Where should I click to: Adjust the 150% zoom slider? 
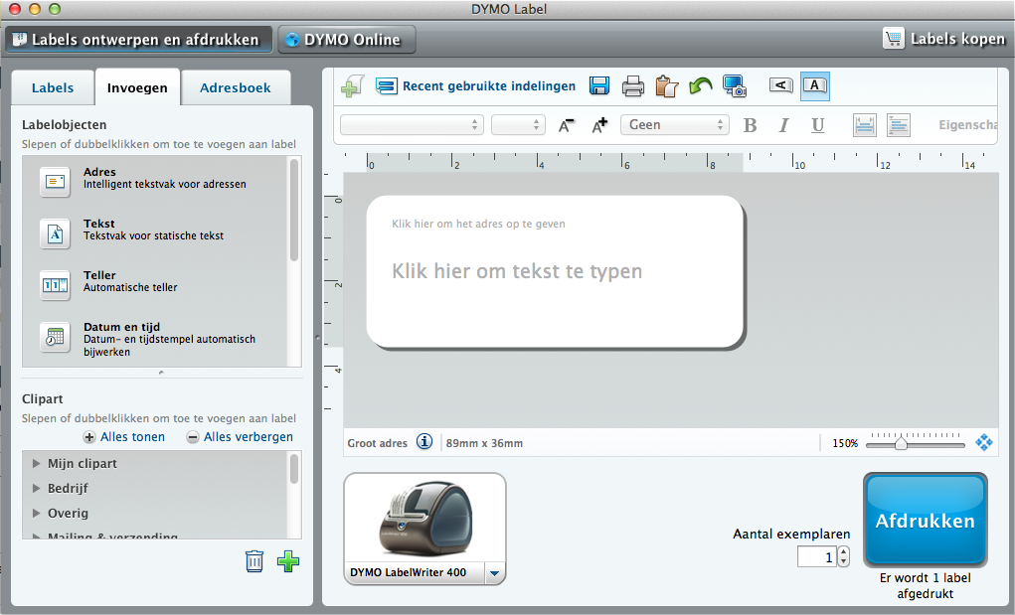[901, 444]
